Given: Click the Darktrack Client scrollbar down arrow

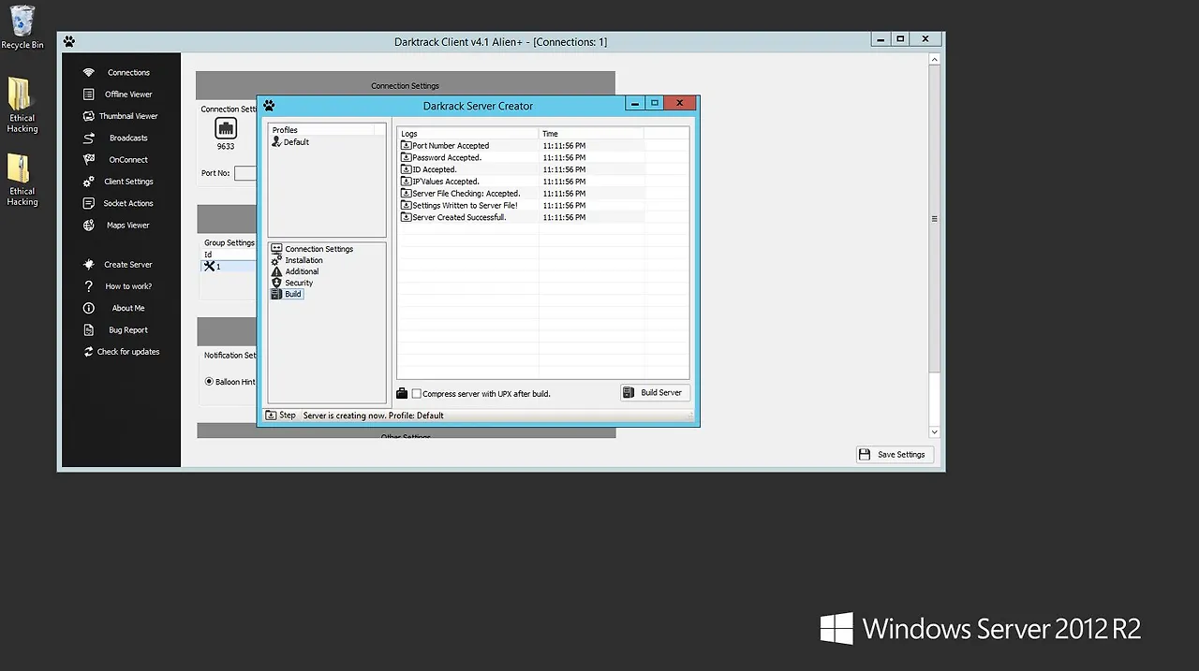Looking at the screenshot, I should coord(934,432).
